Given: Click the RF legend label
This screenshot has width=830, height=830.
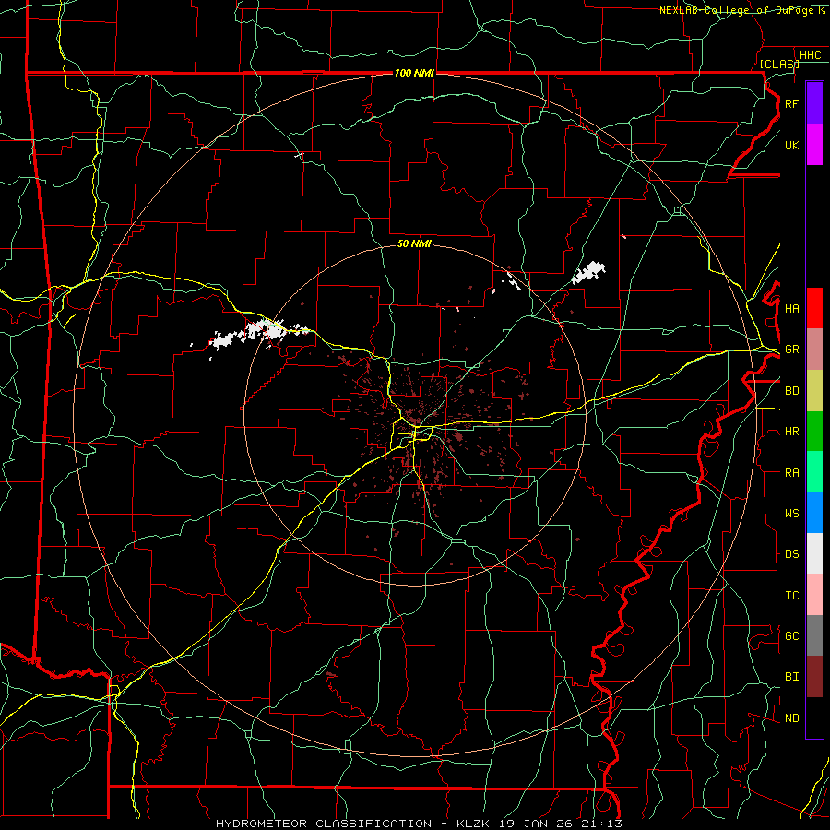Looking at the screenshot, I should (x=791, y=103).
